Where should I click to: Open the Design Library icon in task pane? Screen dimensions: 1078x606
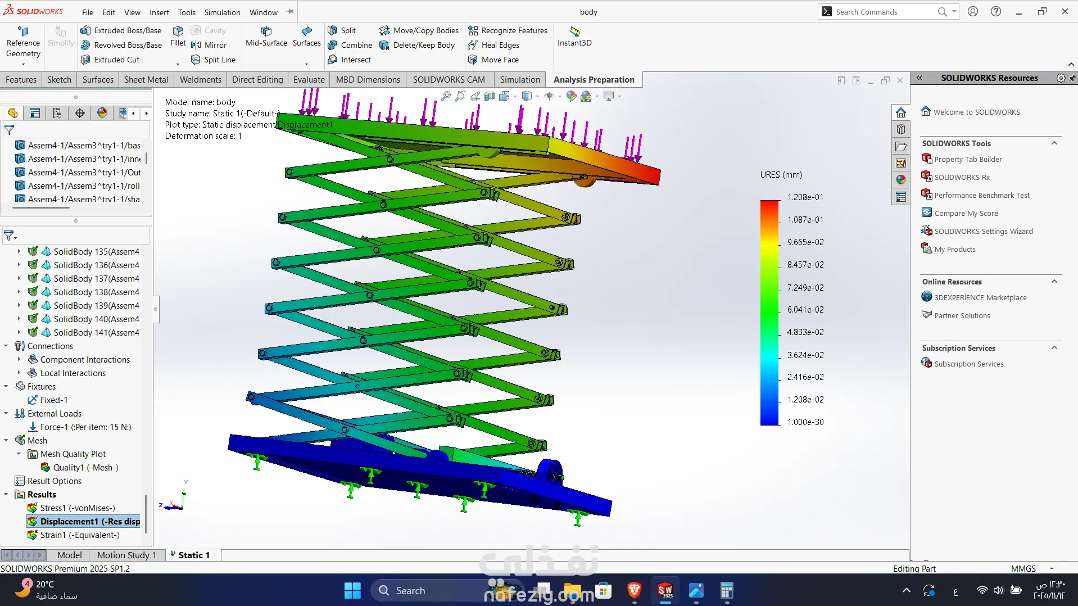901,129
